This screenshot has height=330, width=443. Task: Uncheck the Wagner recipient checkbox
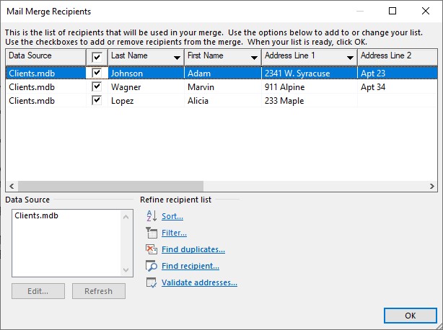click(x=97, y=86)
